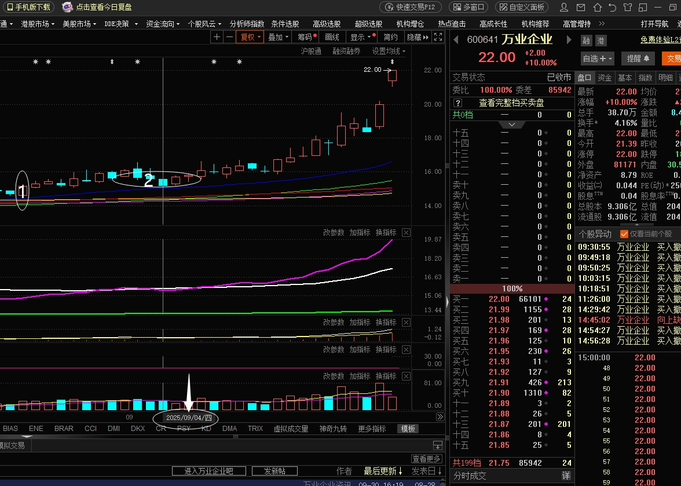Open 设置均线 moving average dropdown
The image size is (681, 486).
(x=389, y=51)
